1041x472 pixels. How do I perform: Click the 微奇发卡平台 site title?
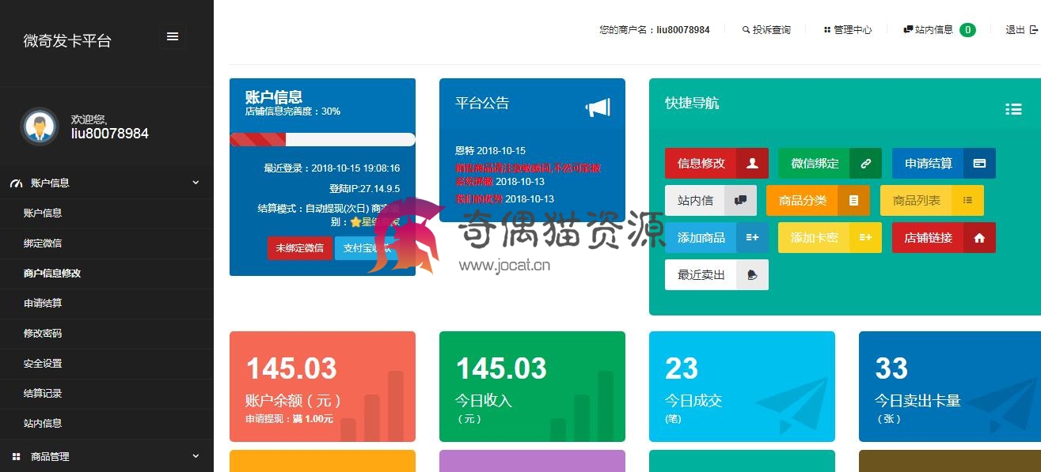point(67,41)
